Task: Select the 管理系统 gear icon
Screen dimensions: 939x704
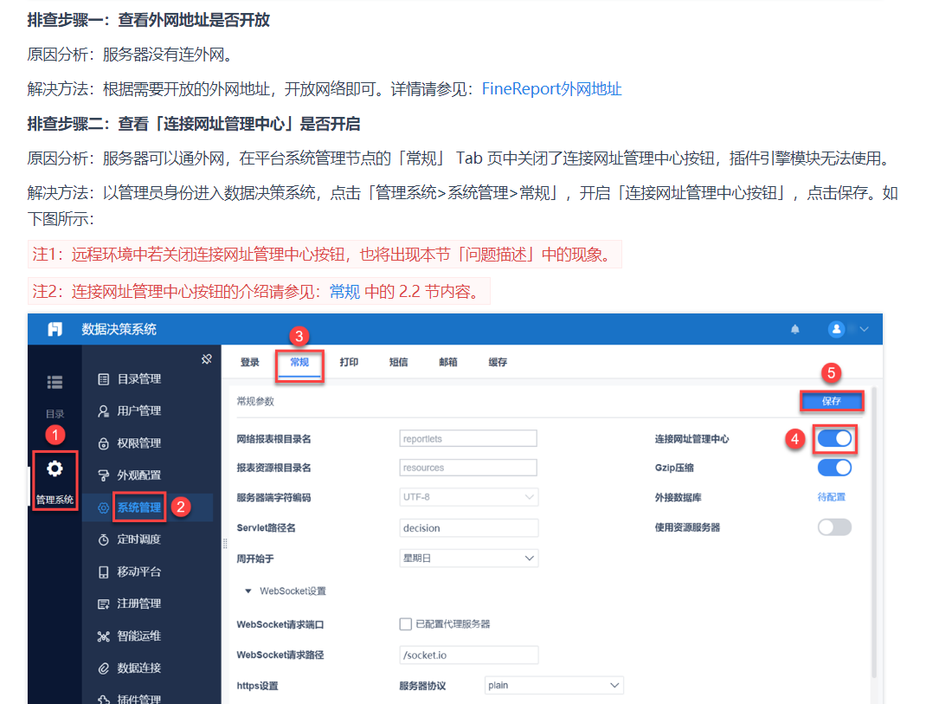Action: [x=55, y=468]
